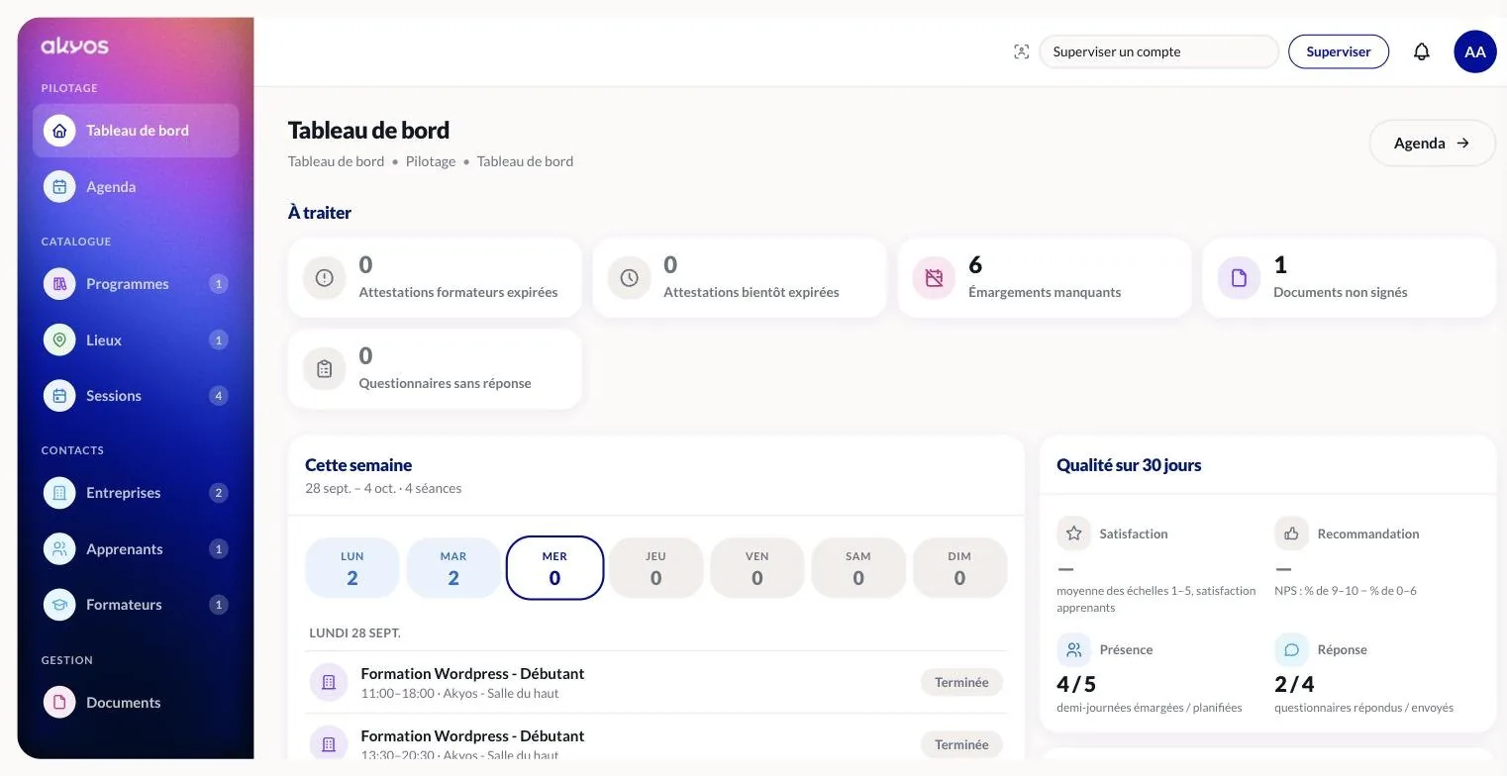Open the AA user avatar menu

1475,51
